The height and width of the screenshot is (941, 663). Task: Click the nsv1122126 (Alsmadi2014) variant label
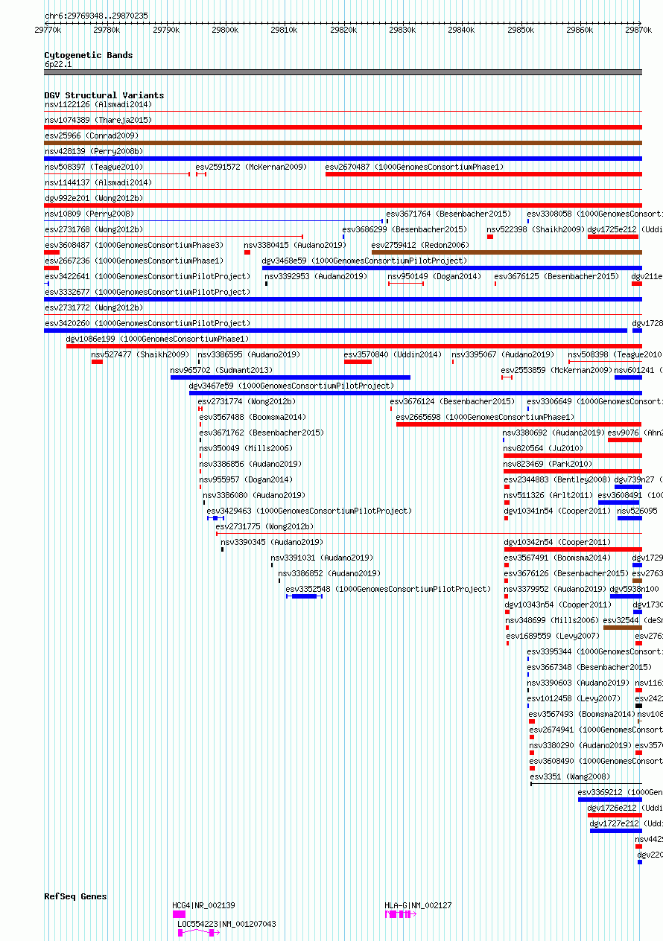coord(98,104)
